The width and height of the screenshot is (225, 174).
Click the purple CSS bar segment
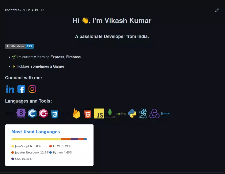pyautogui.click(x=75, y=139)
